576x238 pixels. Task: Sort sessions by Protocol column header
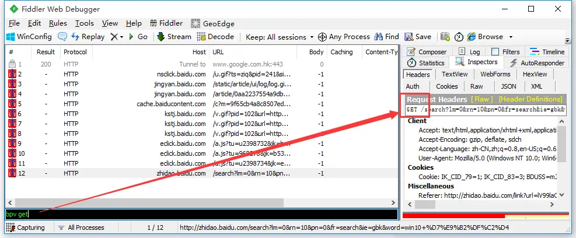(x=75, y=52)
